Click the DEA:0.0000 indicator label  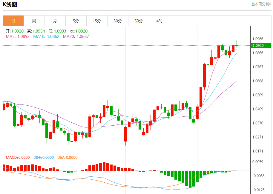click(67, 158)
